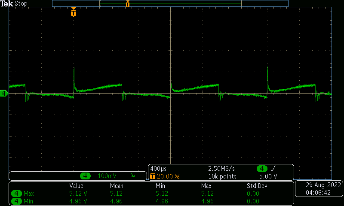Click the 4.96 V Min value
This screenshot has height=206, width=344.
point(78,201)
